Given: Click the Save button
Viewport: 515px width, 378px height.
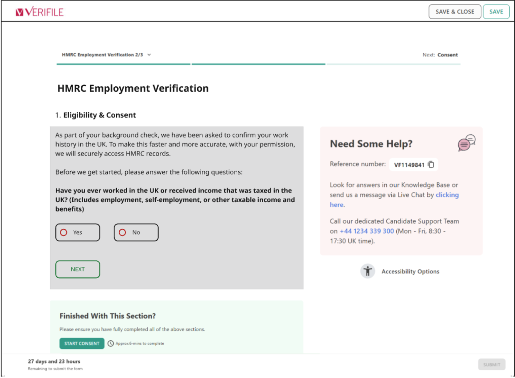Looking at the screenshot, I should pos(496,12).
